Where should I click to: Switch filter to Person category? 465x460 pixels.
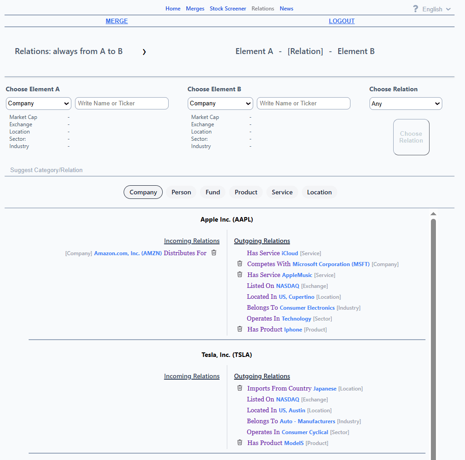pyautogui.click(x=181, y=192)
